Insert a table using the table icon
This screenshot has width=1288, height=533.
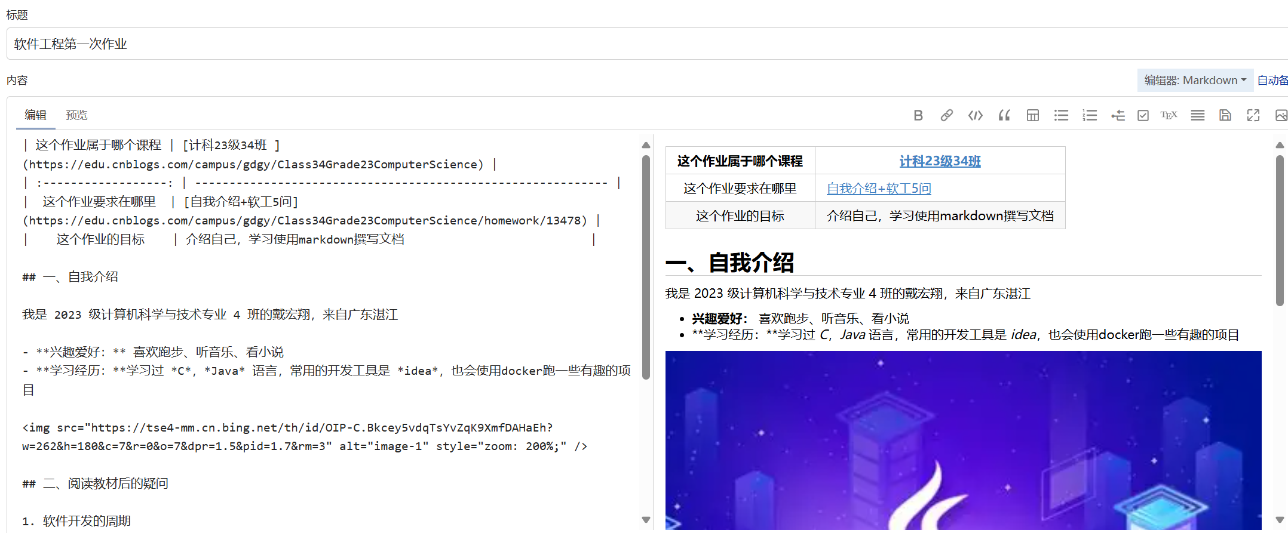click(x=1033, y=115)
